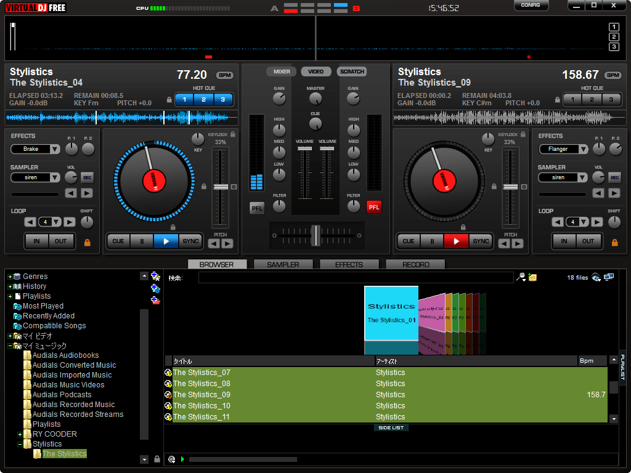The image size is (631, 473).
Task: Trigger hot cue 2 on deck A
Action: tap(203, 99)
